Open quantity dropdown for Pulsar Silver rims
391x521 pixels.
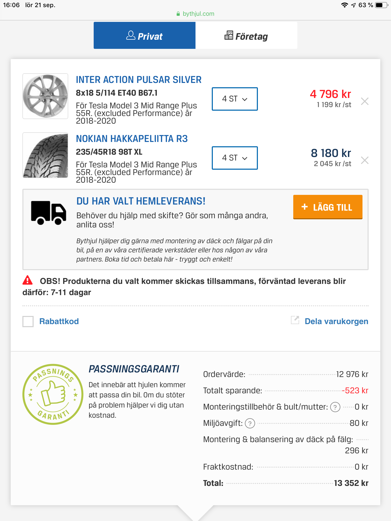(x=234, y=99)
